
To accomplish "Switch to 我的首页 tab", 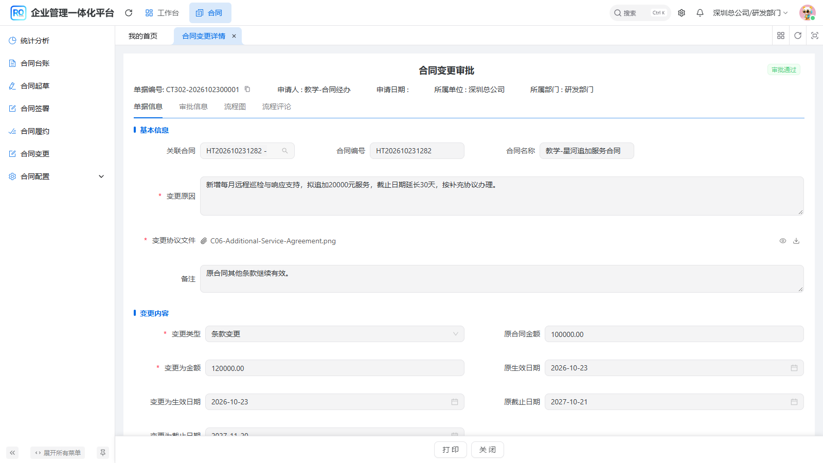I will pyautogui.click(x=143, y=36).
